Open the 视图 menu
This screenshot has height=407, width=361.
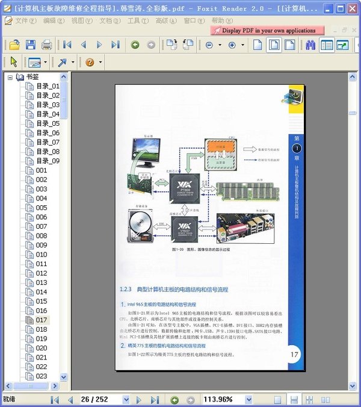pos(82,20)
